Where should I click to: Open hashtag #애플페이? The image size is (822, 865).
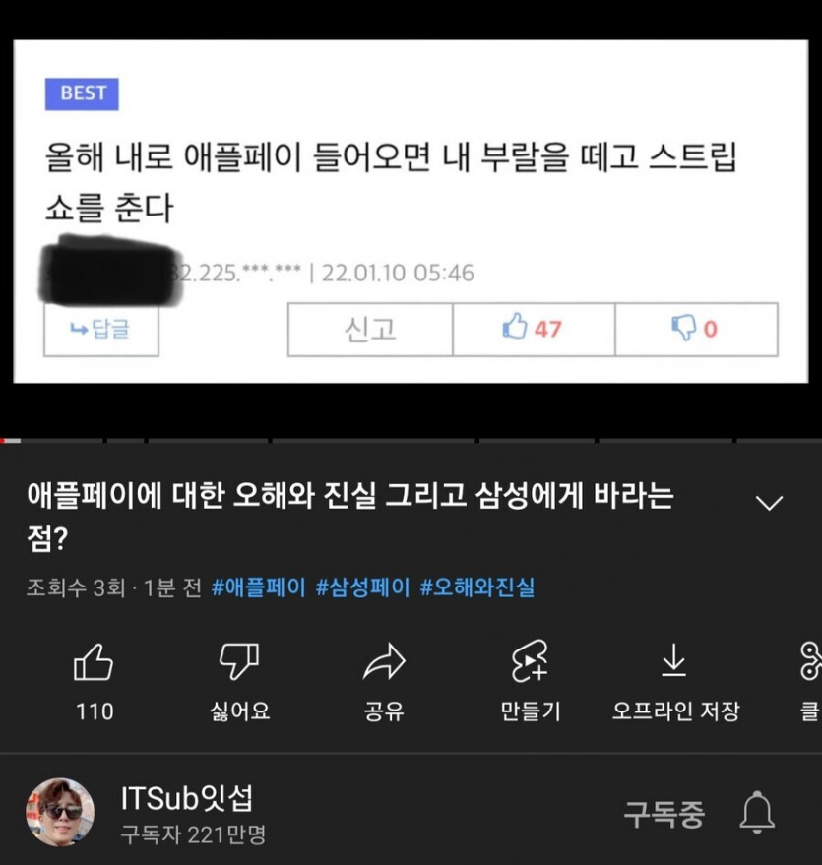[x=258, y=587]
